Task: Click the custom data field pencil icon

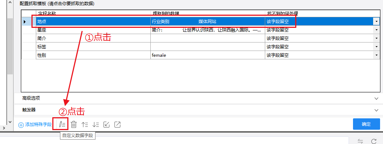Action: [62, 125]
